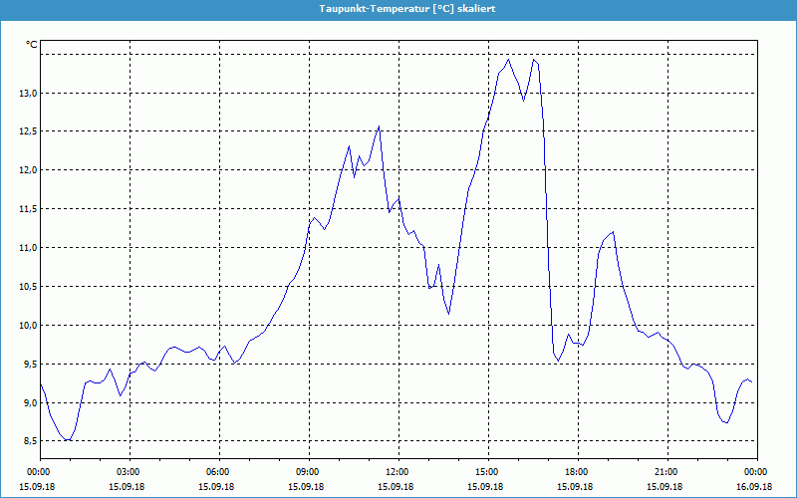Select the 8,5 y-axis label
797x498 pixels.
click(x=26, y=442)
